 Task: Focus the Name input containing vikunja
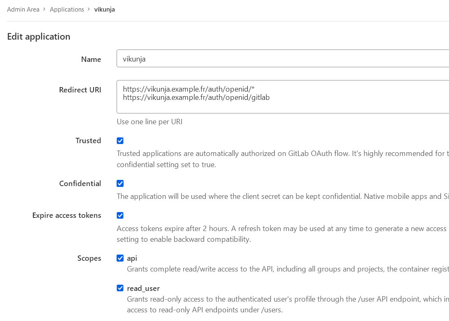[x=283, y=59]
